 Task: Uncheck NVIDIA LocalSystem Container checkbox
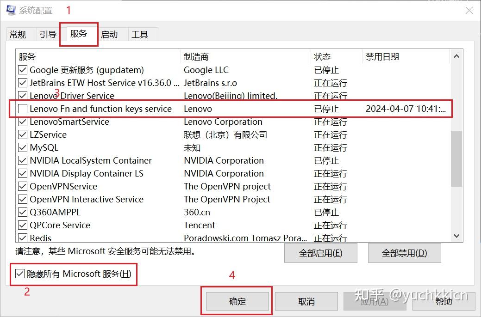(x=22, y=160)
